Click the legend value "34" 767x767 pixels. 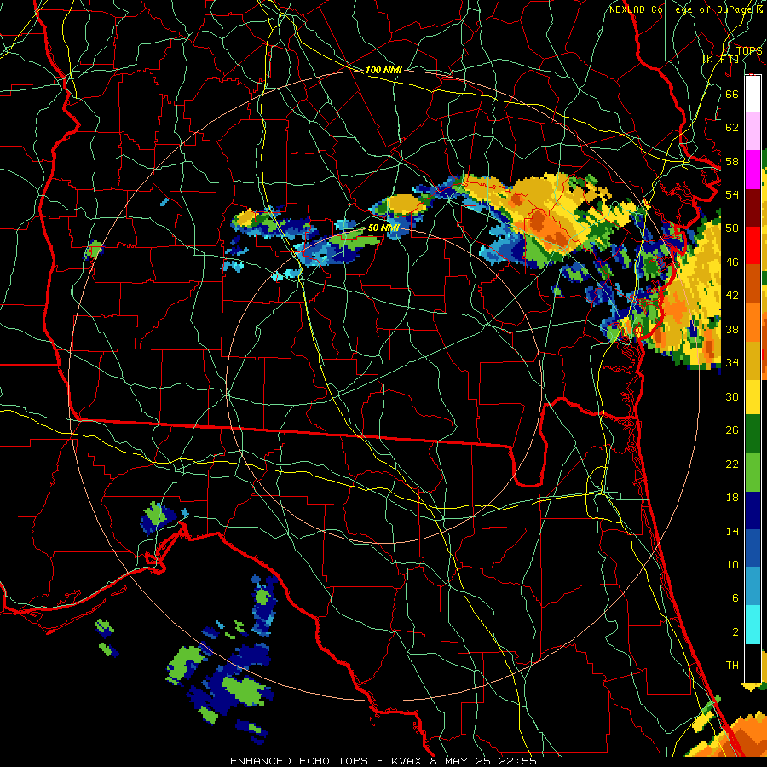[x=732, y=362]
